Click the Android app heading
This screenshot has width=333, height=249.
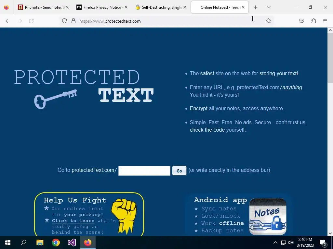coord(220,200)
